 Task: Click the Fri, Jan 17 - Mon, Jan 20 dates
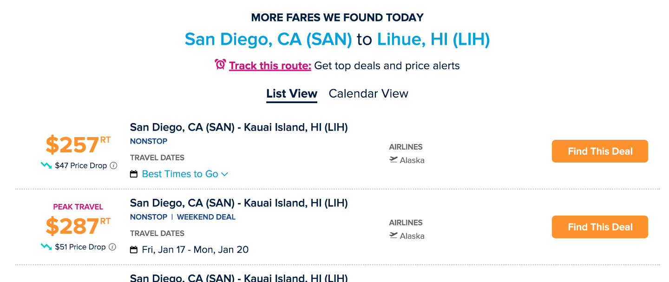coord(195,249)
